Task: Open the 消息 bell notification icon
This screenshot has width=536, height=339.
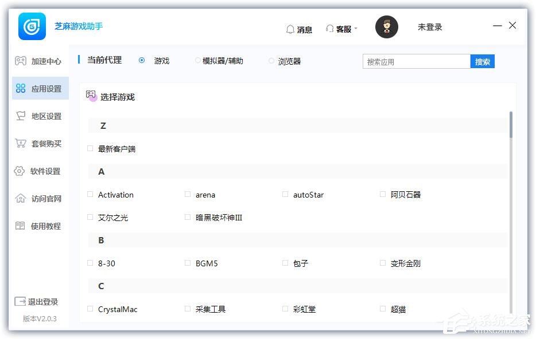Action: pyautogui.click(x=290, y=29)
